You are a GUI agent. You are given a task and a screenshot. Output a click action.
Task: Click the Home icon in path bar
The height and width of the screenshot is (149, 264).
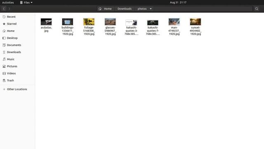click(x=100, y=9)
